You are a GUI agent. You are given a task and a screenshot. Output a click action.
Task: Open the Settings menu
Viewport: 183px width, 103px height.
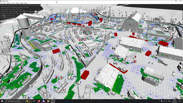tap(8, 3)
